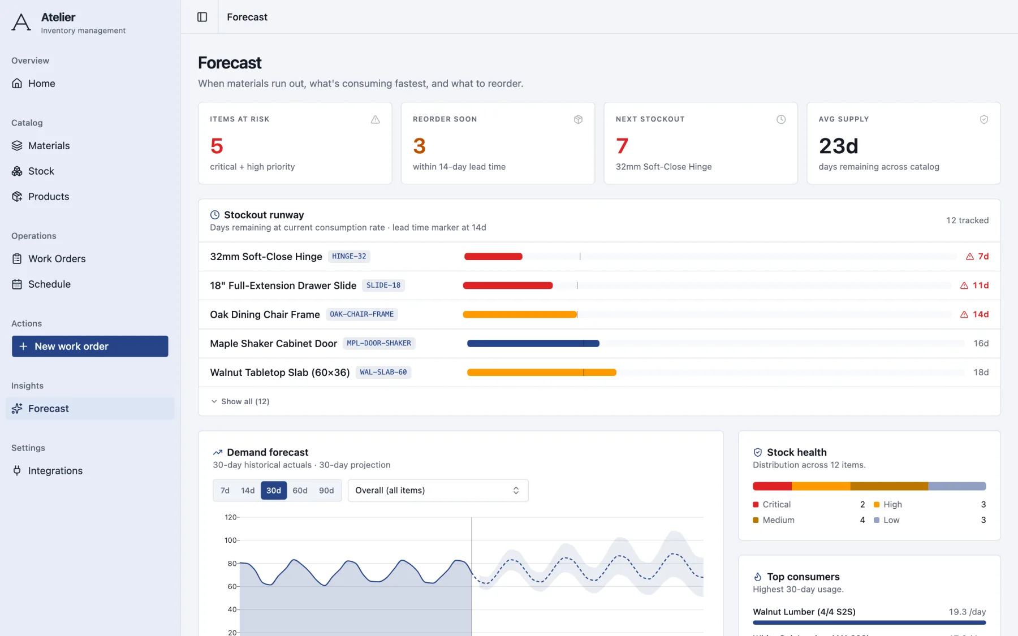The width and height of the screenshot is (1018, 636).
Task: Click the alert triangle next to 11d
Action: (964, 285)
